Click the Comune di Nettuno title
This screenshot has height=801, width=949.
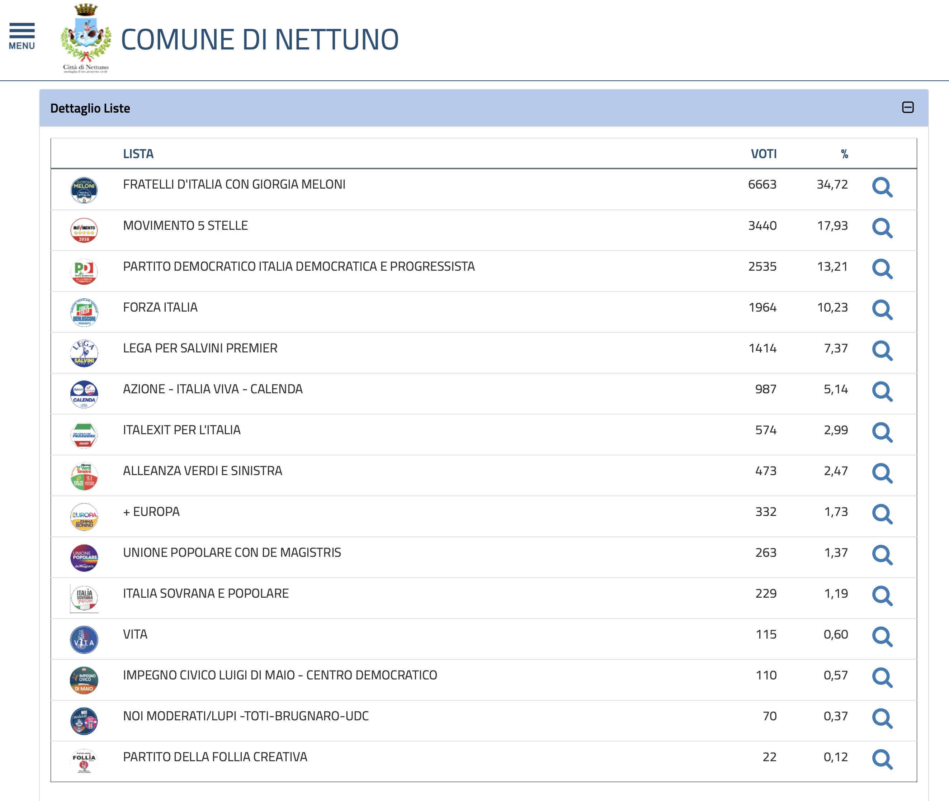coord(259,39)
